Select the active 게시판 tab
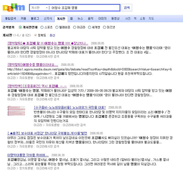This screenshot has height=176, width=183. pos(61,19)
